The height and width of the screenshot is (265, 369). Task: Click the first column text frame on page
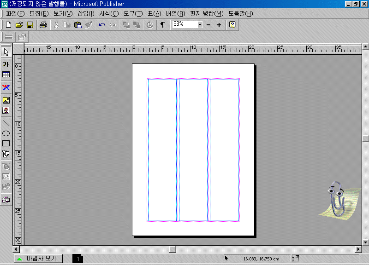tap(162, 150)
